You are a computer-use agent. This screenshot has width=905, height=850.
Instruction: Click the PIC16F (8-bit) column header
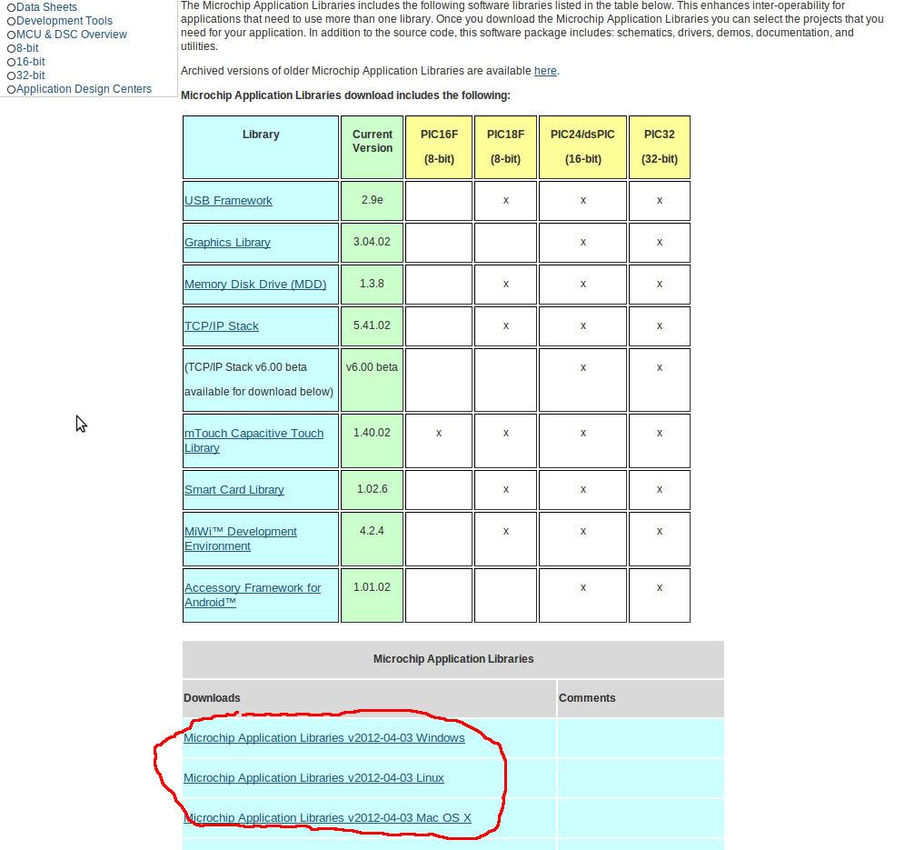pyautogui.click(x=439, y=147)
